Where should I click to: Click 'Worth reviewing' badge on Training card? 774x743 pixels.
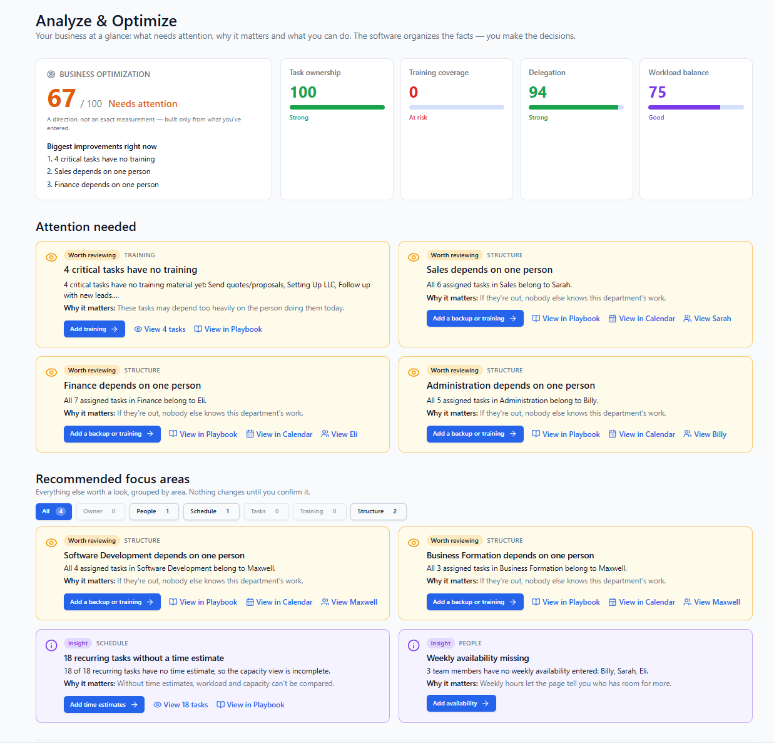[92, 255]
